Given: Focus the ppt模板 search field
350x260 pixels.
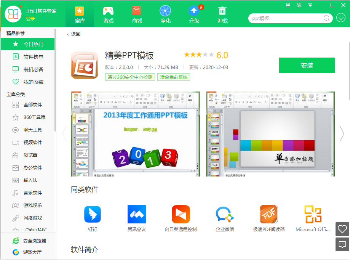Looking at the screenshot, I should [287, 18].
